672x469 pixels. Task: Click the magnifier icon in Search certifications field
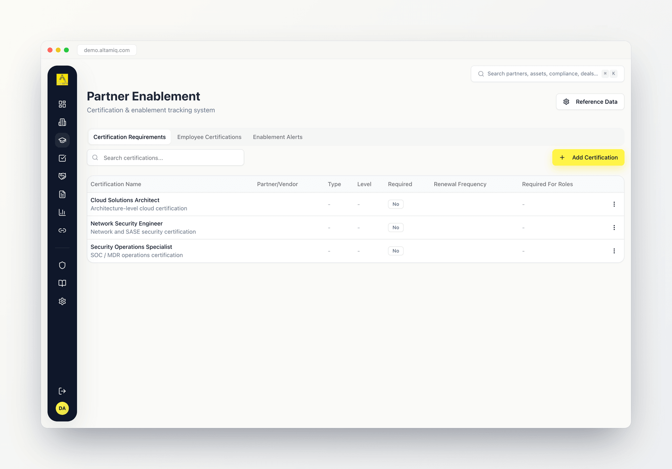[95, 158]
